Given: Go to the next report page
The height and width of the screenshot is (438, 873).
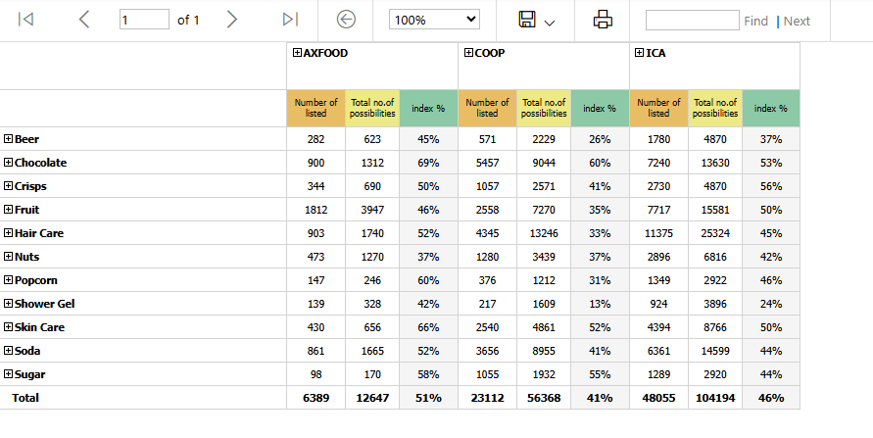Looking at the screenshot, I should [x=232, y=20].
